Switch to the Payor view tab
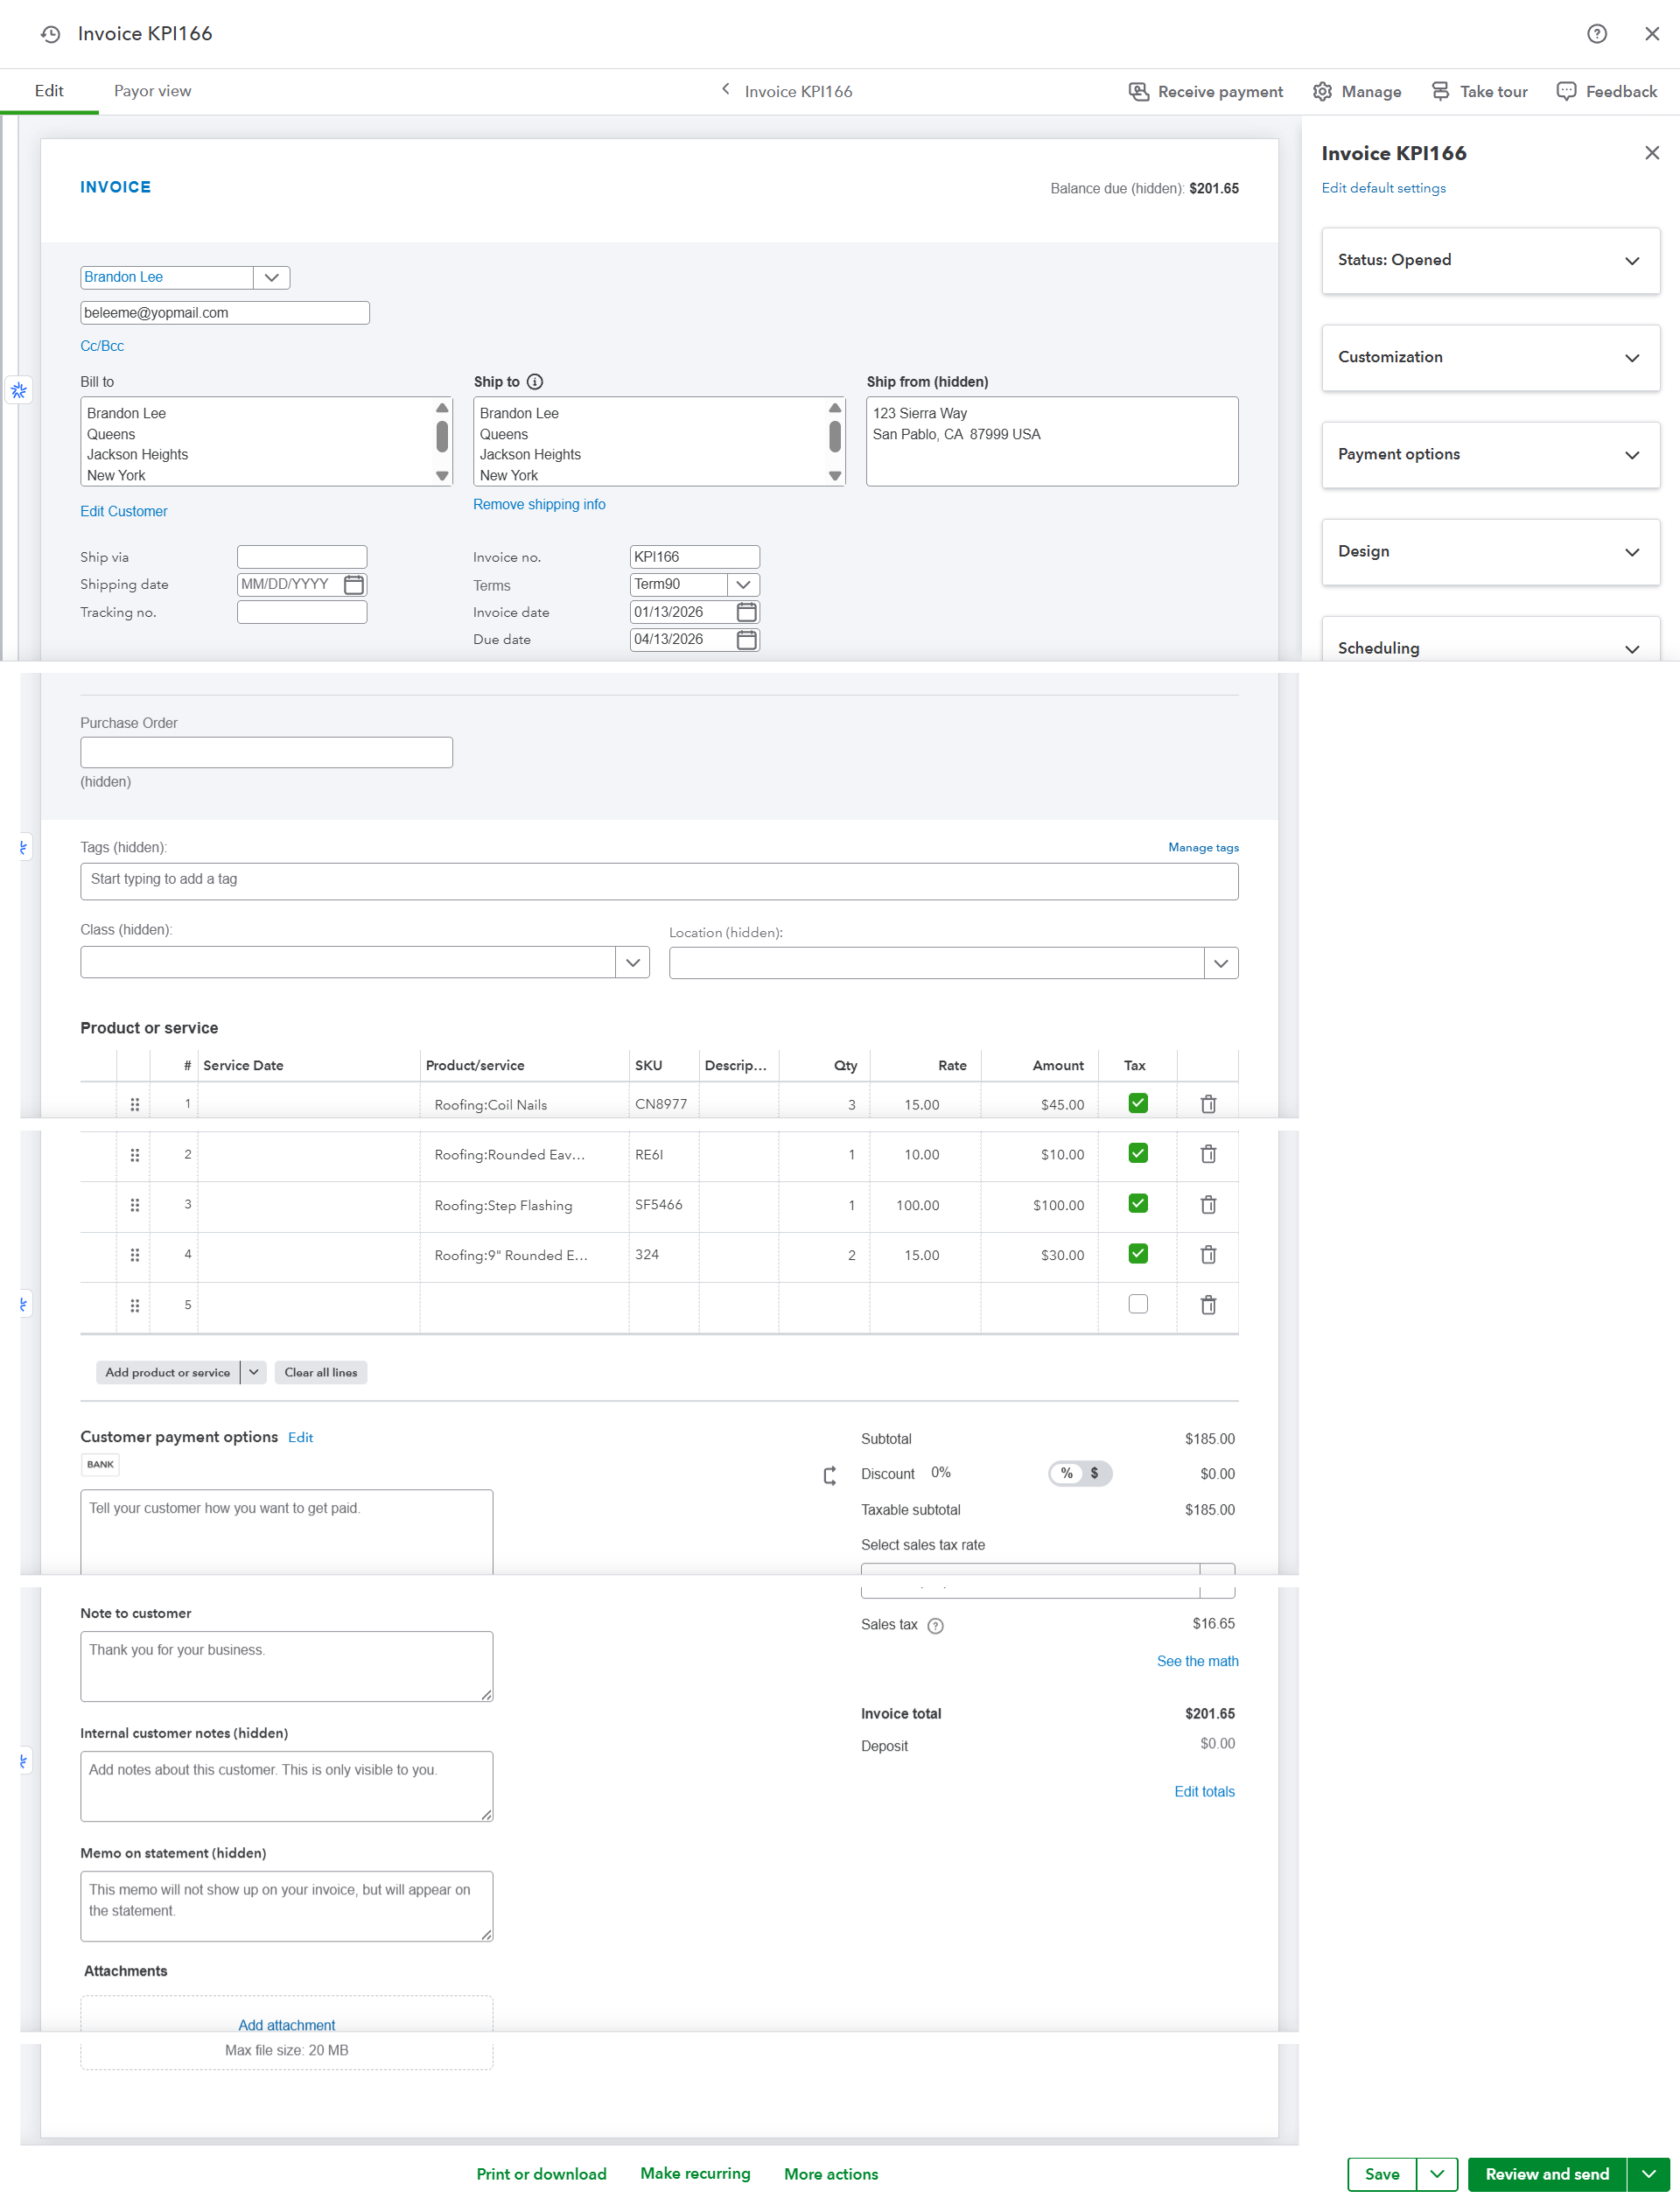 [x=152, y=91]
